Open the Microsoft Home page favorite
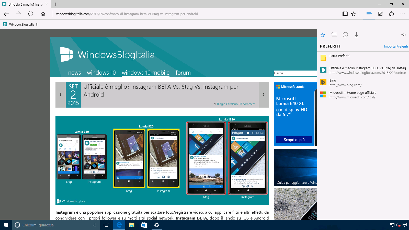Image resolution: width=409 pixels, height=230 pixels. [x=363, y=95]
